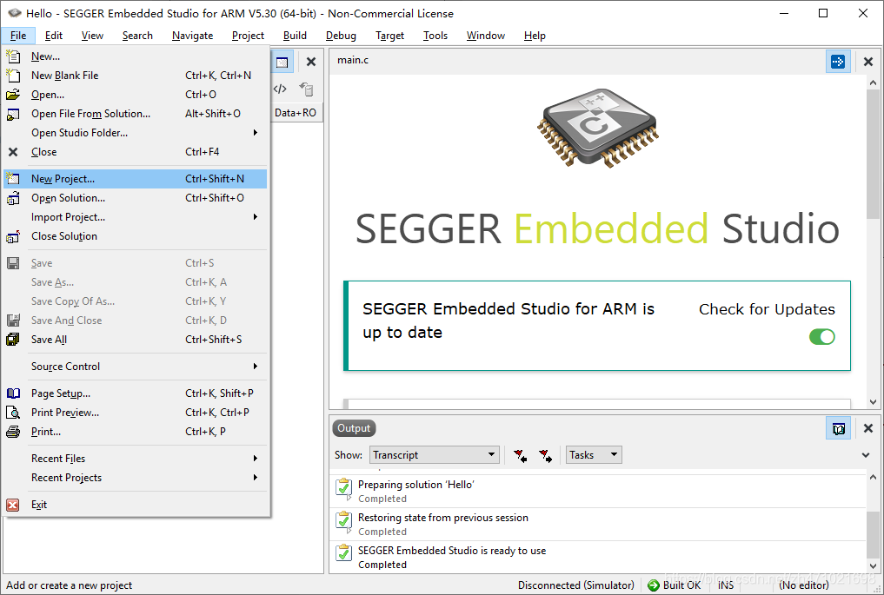Click the Close Solution icon
This screenshot has width=884, height=595.
[x=13, y=236]
